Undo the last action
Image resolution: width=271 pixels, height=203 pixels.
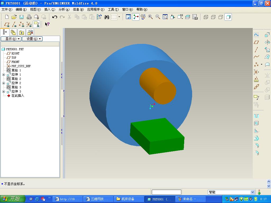(55, 17)
